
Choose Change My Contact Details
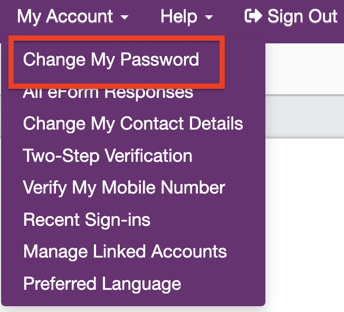(133, 124)
